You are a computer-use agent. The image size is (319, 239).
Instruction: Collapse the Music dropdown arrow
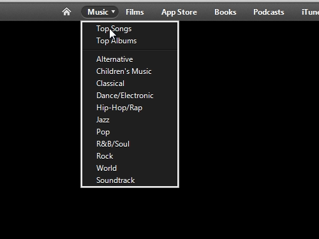pyautogui.click(x=113, y=11)
